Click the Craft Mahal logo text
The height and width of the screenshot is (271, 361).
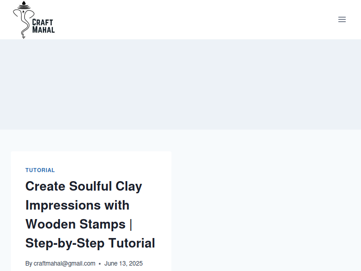43,26
